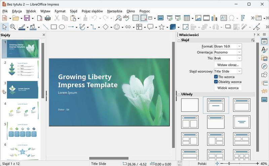This screenshot has width=269, height=166.
Task: Insert Fontwork text icon
Action: 243,18
